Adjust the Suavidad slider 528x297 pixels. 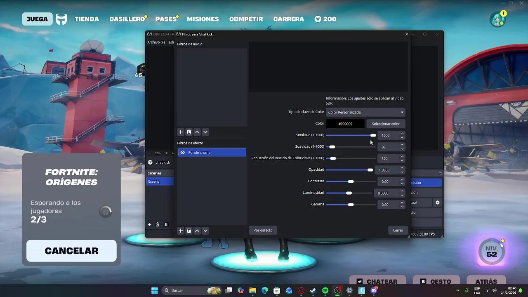pyautogui.click(x=351, y=147)
